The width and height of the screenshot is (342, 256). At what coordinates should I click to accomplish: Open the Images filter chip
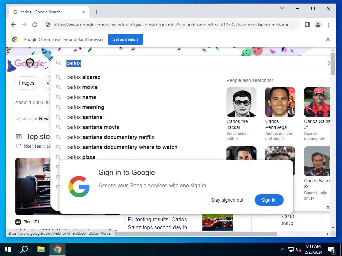(x=27, y=83)
